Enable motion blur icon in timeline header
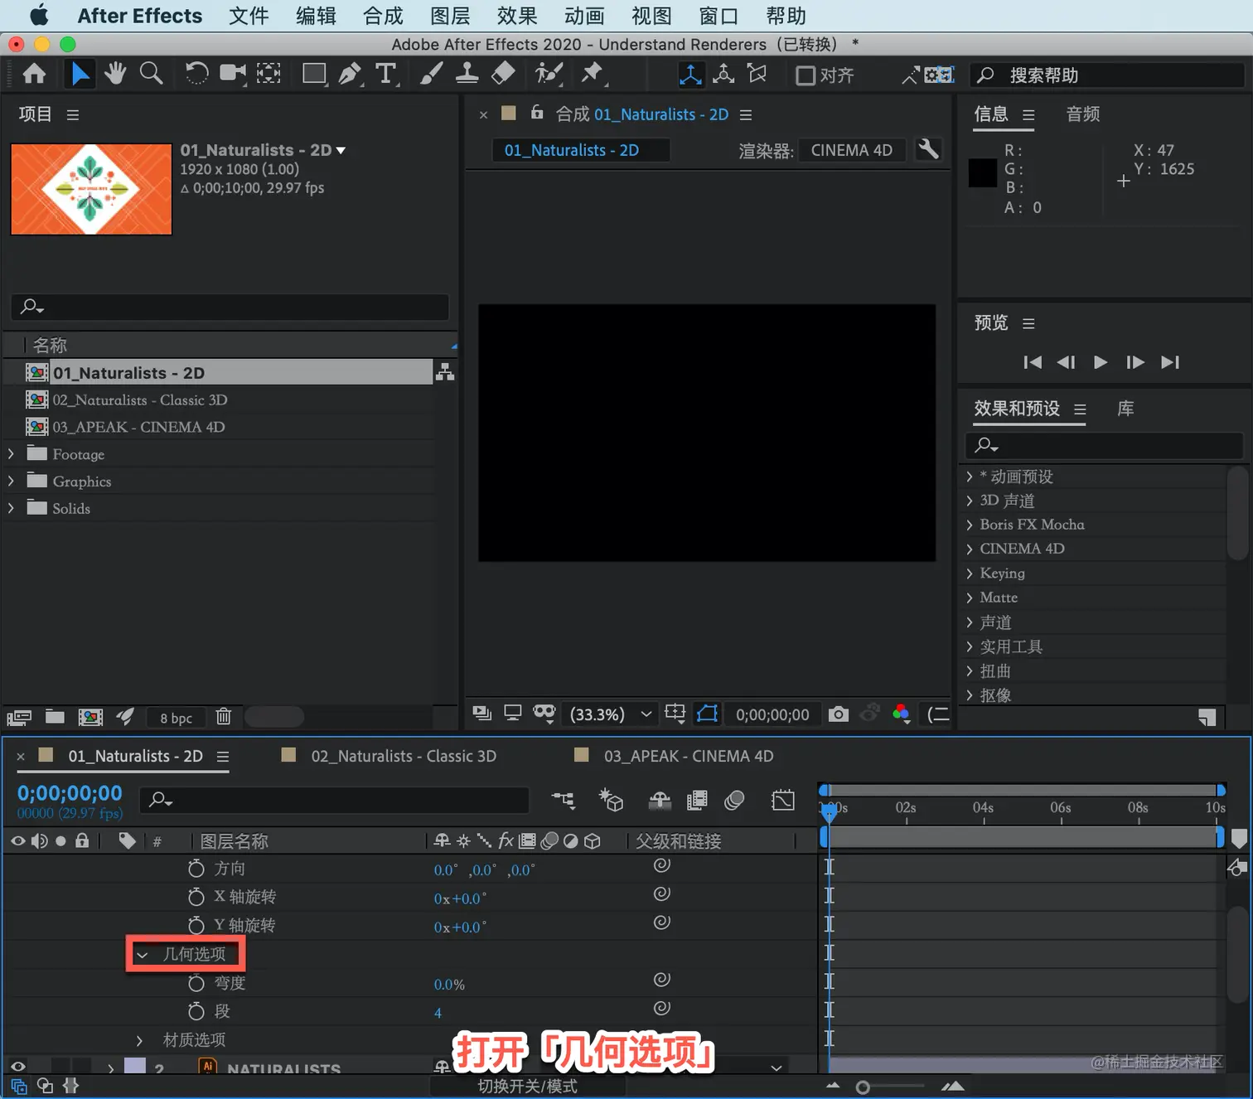Viewport: 1253px width, 1099px height. point(734,801)
